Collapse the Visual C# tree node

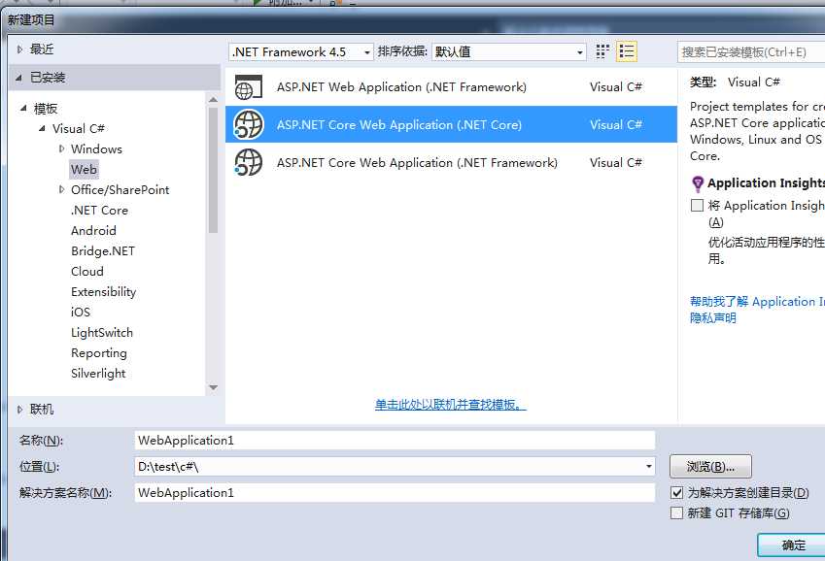[42, 128]
